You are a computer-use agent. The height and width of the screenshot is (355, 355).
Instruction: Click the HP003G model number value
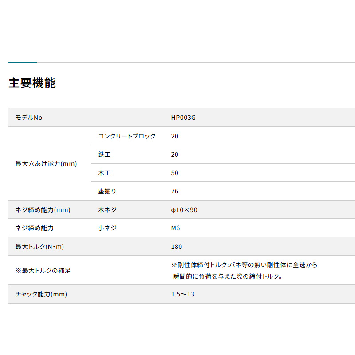pyautogui.click(x=183, y=118)
